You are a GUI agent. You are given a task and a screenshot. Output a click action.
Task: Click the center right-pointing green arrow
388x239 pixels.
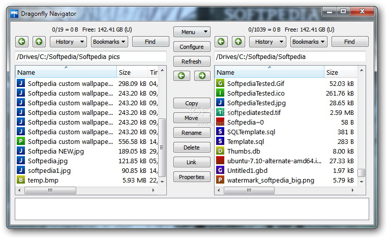click(x=202, y=76)
